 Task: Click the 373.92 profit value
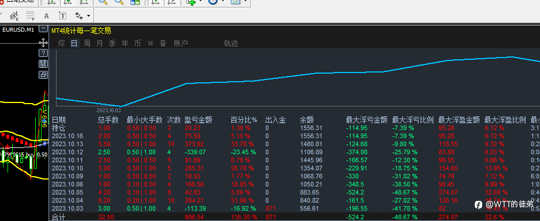(194, 144)
